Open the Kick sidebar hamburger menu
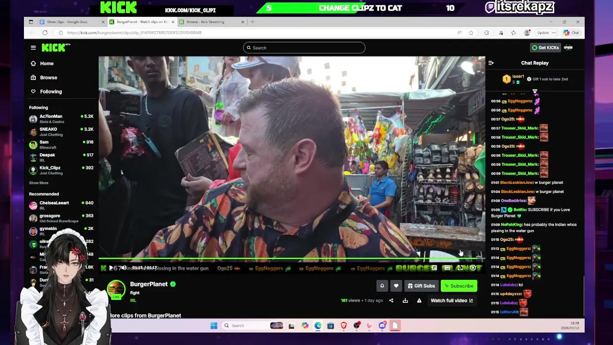Image resolution: width=613 pixels, height=345 pixels. coord(33,47)
